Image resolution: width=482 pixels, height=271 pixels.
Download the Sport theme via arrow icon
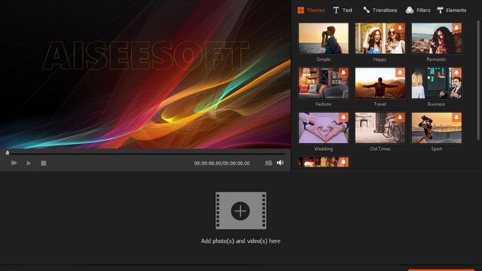pyautogui.click(x=457, y=117)
